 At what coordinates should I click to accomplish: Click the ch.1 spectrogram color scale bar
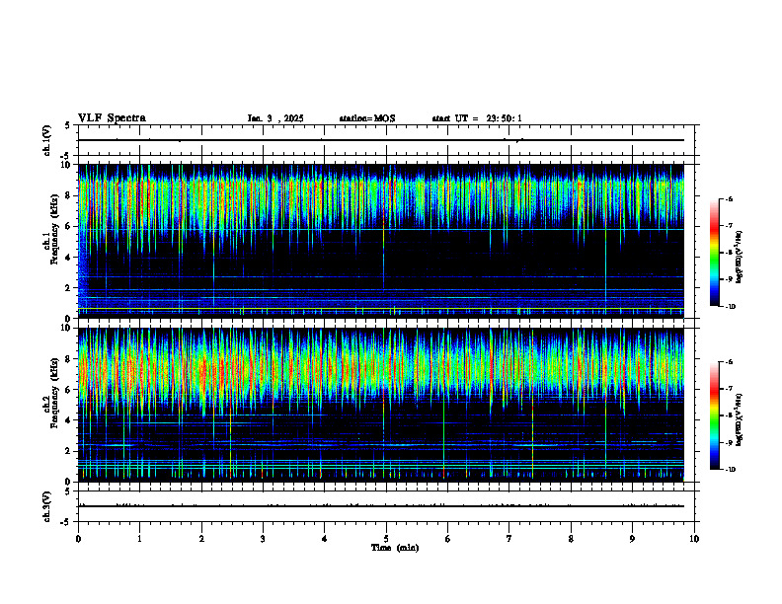pyautogui.click(x=714, y=253)
